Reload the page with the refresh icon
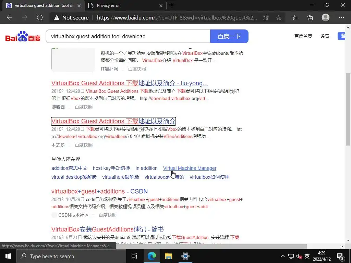Screen dimensions: 351x263 coord(40,17)
